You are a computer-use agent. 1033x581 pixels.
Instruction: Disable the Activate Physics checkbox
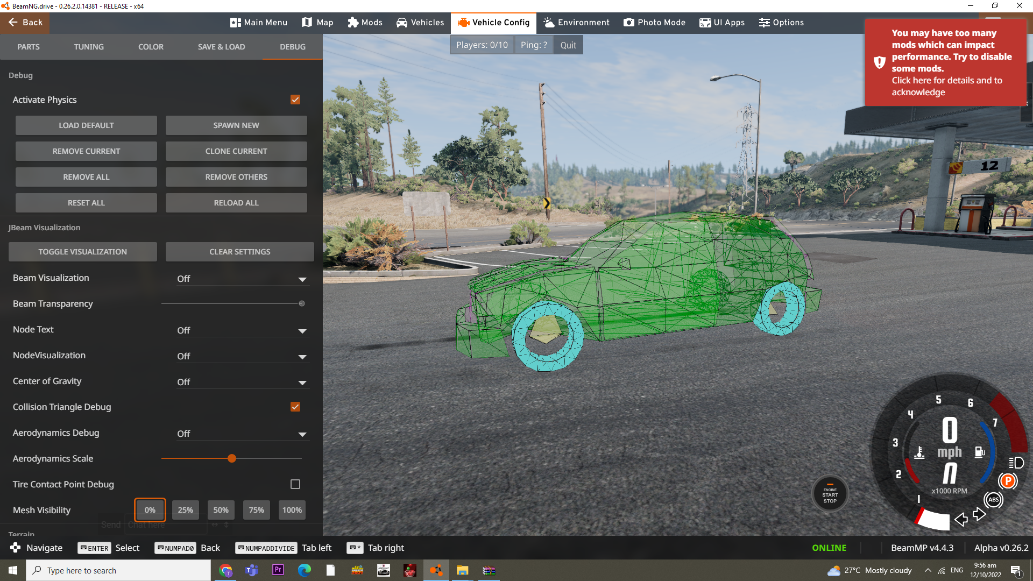click(x=295, y=100)
